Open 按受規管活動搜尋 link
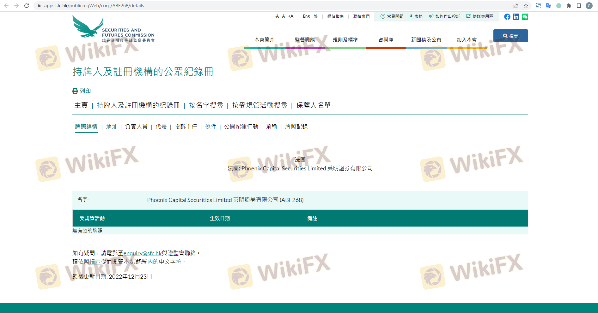Screen dimensions: 598x313 coord(260,105)
